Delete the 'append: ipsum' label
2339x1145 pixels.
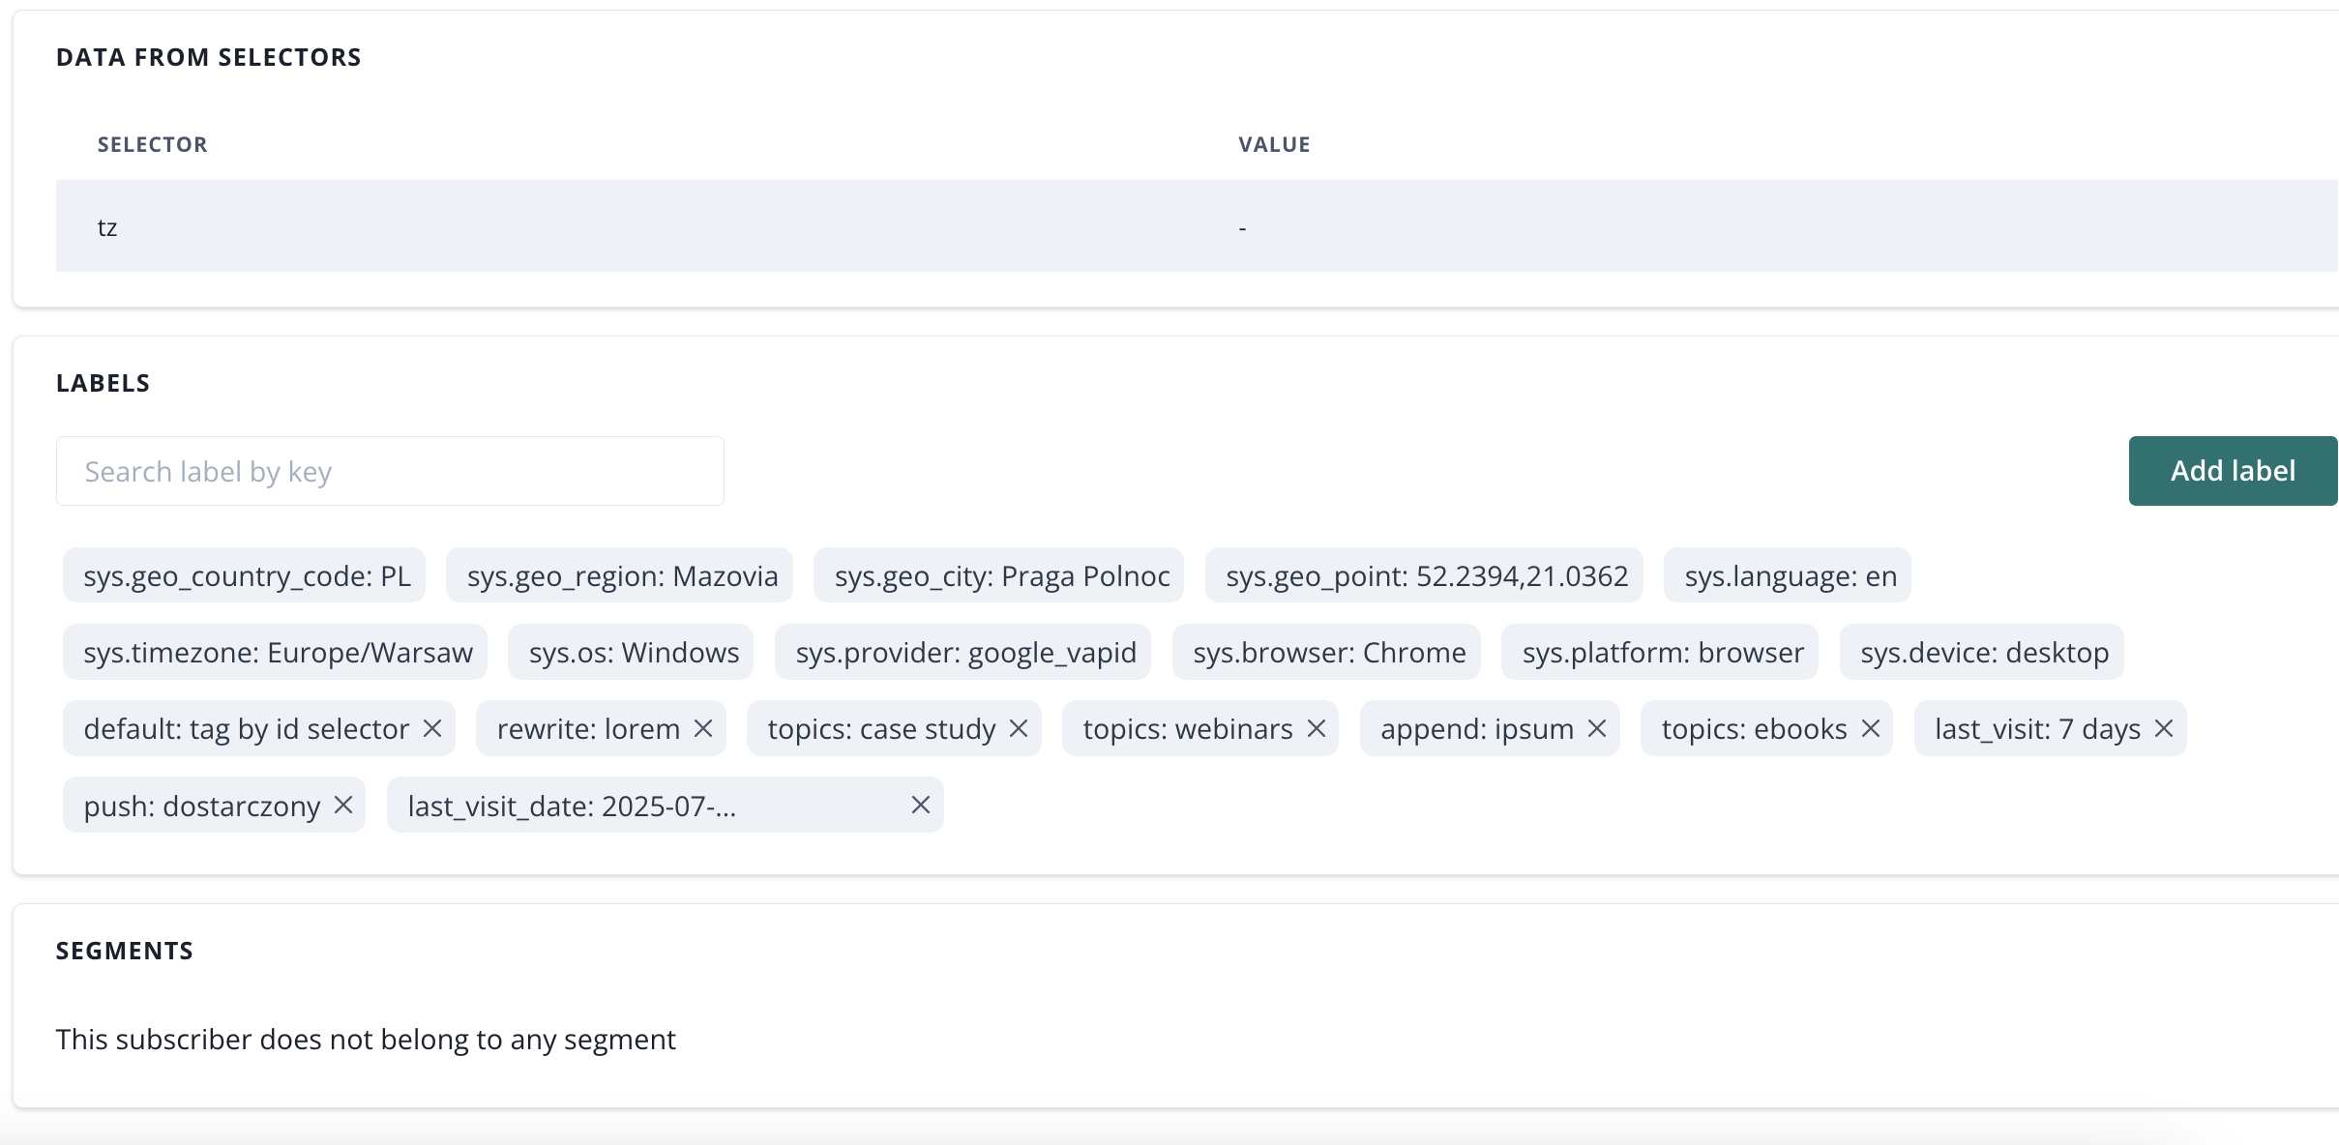point(1597,728)
